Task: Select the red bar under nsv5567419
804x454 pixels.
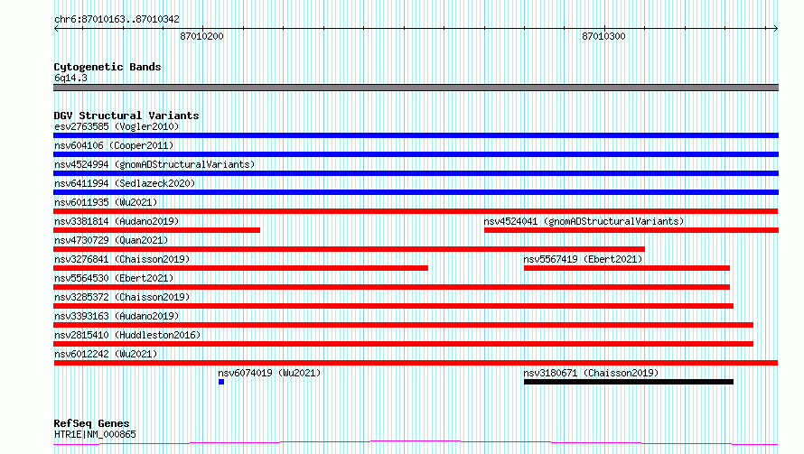Action: [627, 268]
